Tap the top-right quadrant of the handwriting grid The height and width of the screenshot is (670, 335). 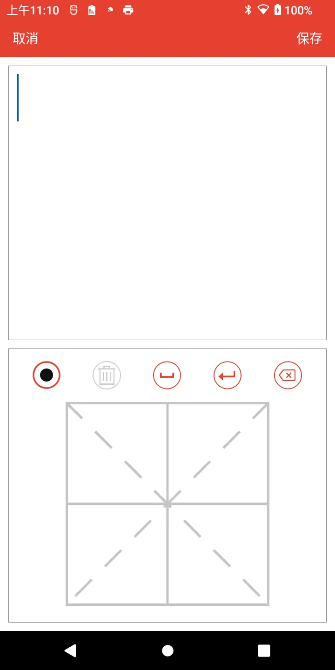coord(218,454)
